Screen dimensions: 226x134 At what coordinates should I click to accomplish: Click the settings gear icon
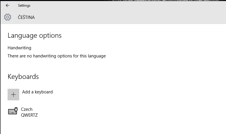pyautogui.click(x=8, y=17)
